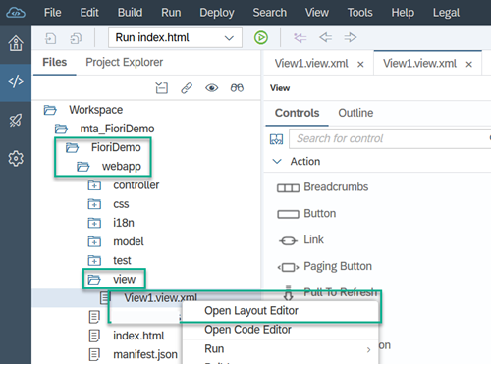Click the View1.view.xml file icon

(105, 298)
